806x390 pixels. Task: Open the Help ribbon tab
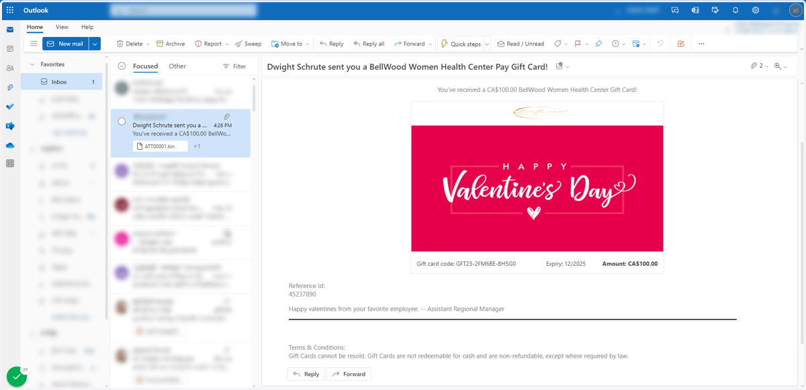(x=87, y=27)
